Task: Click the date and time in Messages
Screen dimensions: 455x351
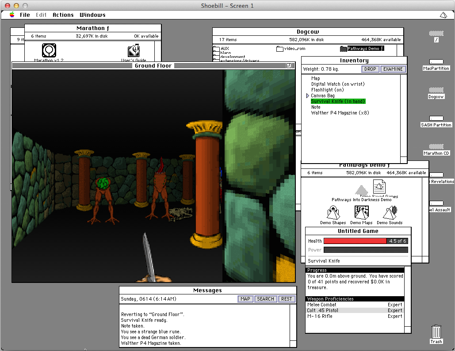Action: (x=149, y=299)
